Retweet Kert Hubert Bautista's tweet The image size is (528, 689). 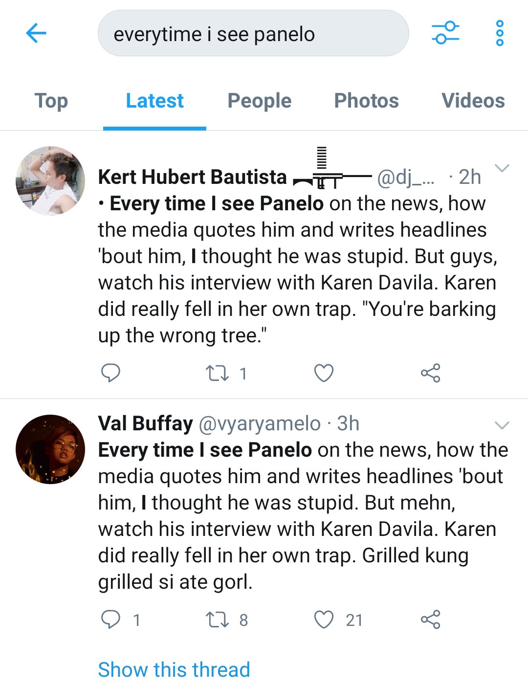217,374
